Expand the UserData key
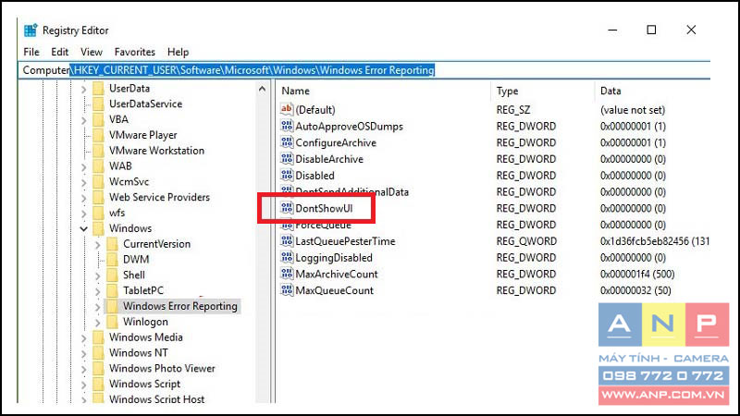This screenshot has height=416, width=740. pos(83,89)
